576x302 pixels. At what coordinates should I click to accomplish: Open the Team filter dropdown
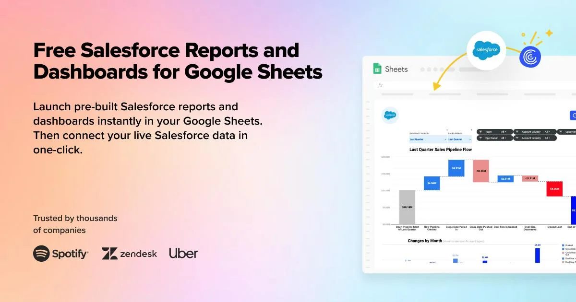[x=494, y=131]
